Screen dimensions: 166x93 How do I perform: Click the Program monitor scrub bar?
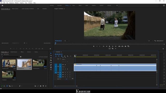point(109,44)
